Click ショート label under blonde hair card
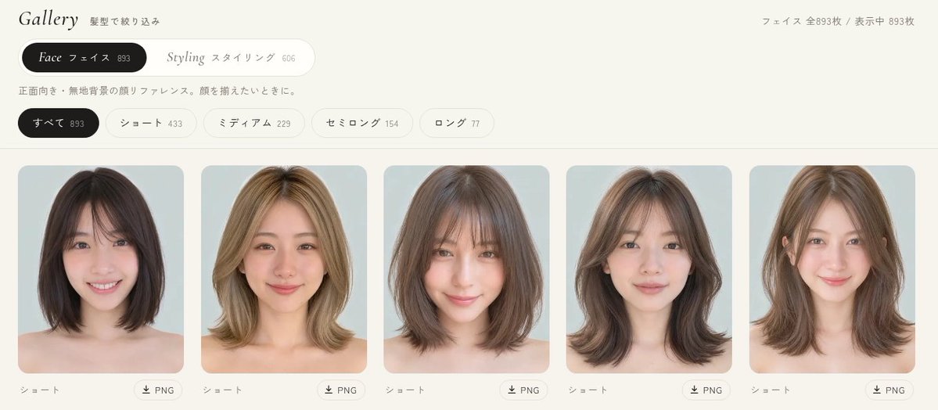 tap(222, 390)
